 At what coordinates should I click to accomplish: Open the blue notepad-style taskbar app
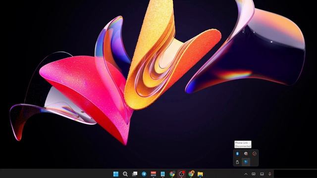point(163,174)
